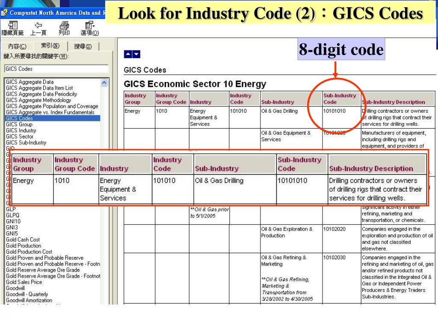Image resolution: width=438 pixels, height=328 pixels.
Task: Select GICS Aggregate Data Periodicity entry
Action: 41,94
